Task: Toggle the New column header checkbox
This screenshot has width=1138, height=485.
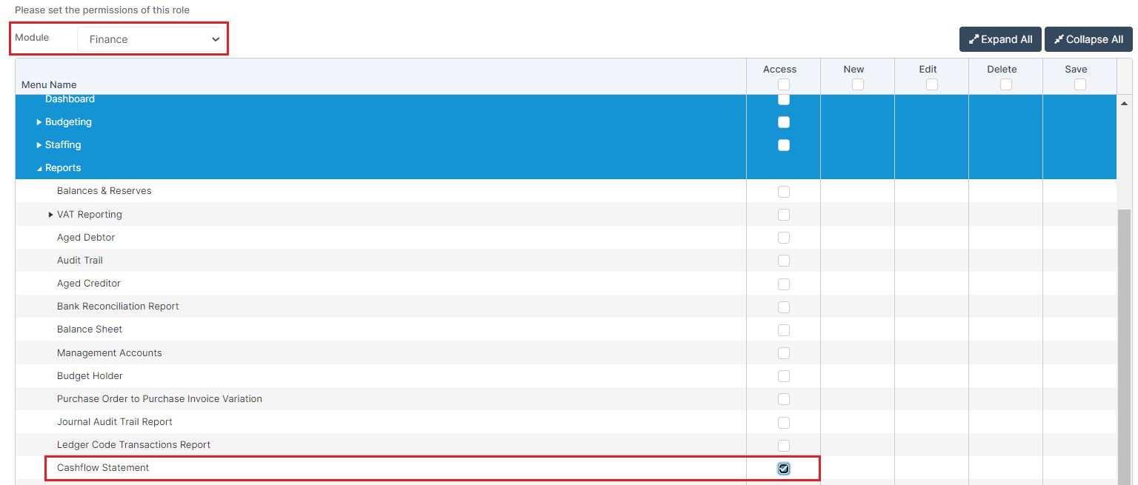Action: [x=858, y=84]
